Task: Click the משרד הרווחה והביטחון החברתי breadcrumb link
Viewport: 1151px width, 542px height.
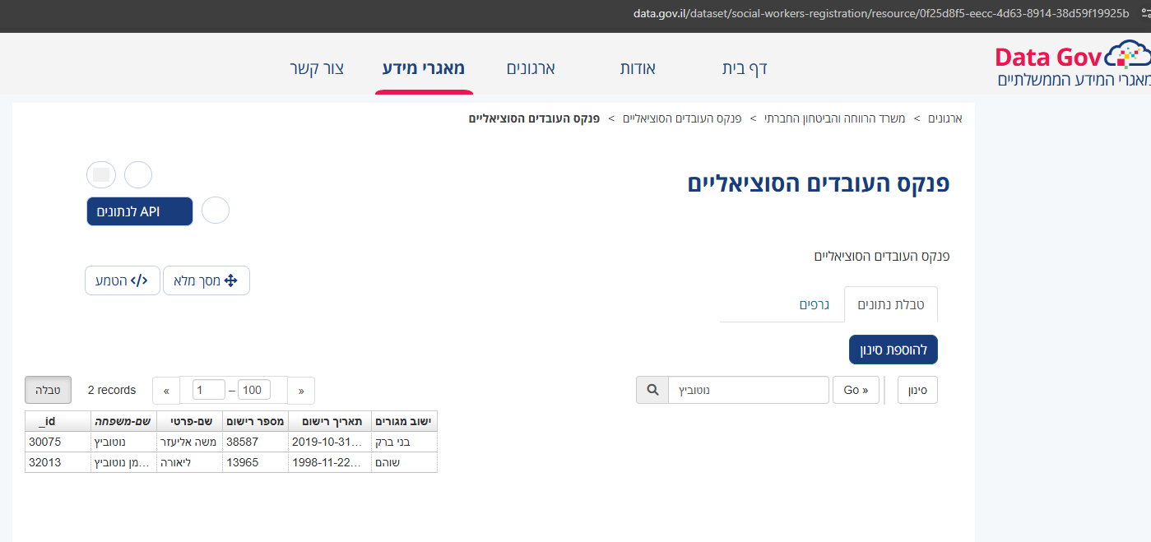Action: pos(834,118)
